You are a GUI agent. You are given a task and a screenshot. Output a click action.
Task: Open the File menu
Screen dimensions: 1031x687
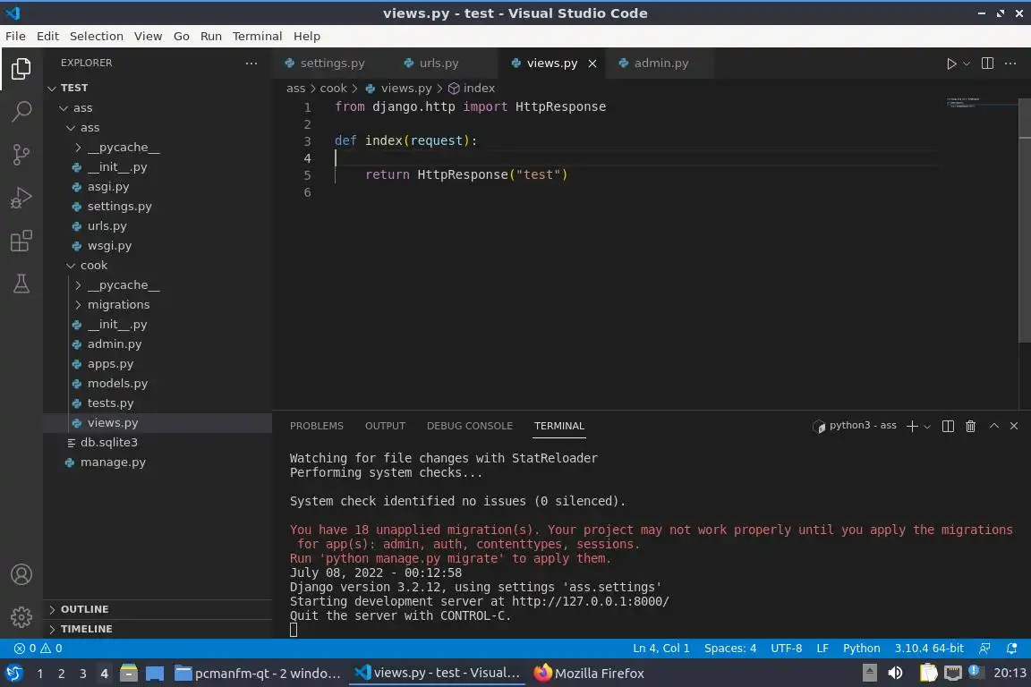[x=15, y=36]
